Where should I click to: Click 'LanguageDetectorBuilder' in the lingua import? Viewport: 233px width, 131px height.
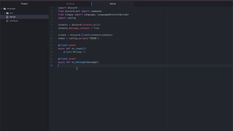(x=113, y=15)
